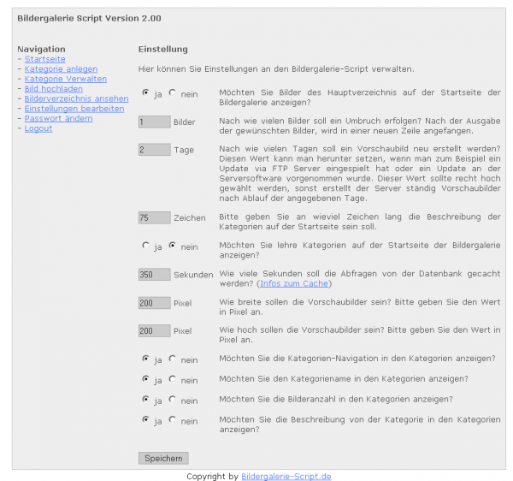Viewport: 513px width, 481px height.
Task: Go to Kategorie Verwalten
Action: (x=66, y=79)
